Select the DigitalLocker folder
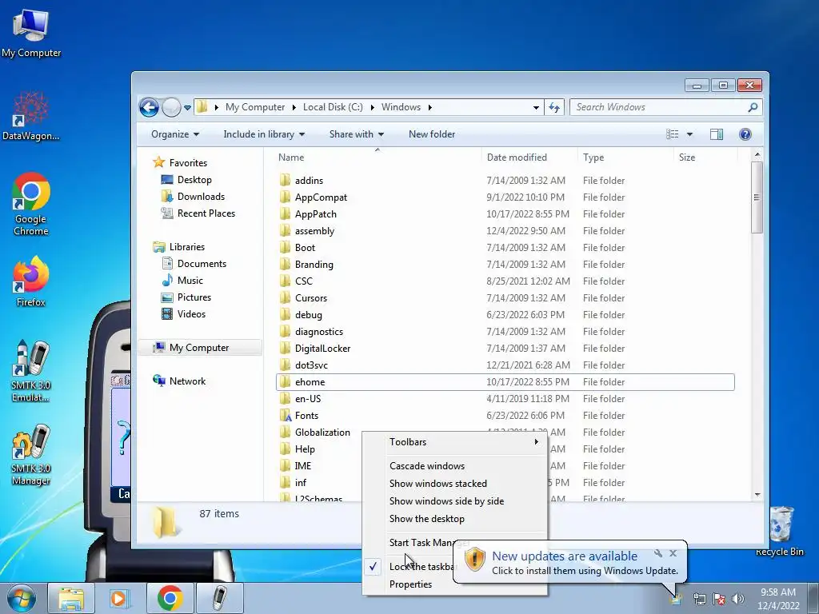Image resolution: width=819 pixels, height=614 pixels. tap(322, 349)
